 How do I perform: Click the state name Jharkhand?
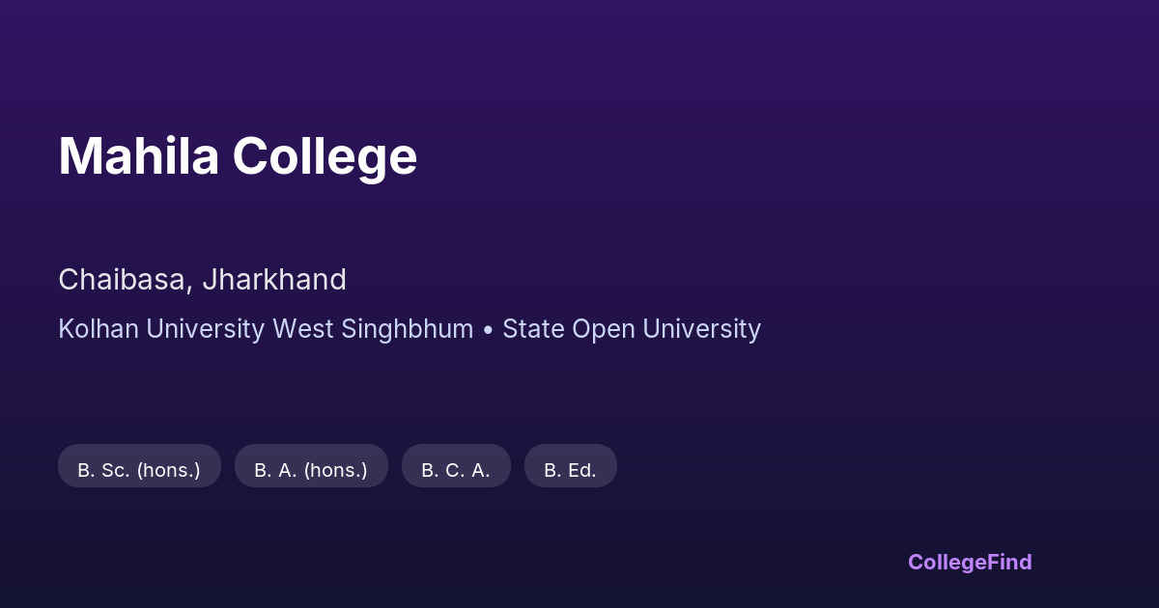point(274,280)
